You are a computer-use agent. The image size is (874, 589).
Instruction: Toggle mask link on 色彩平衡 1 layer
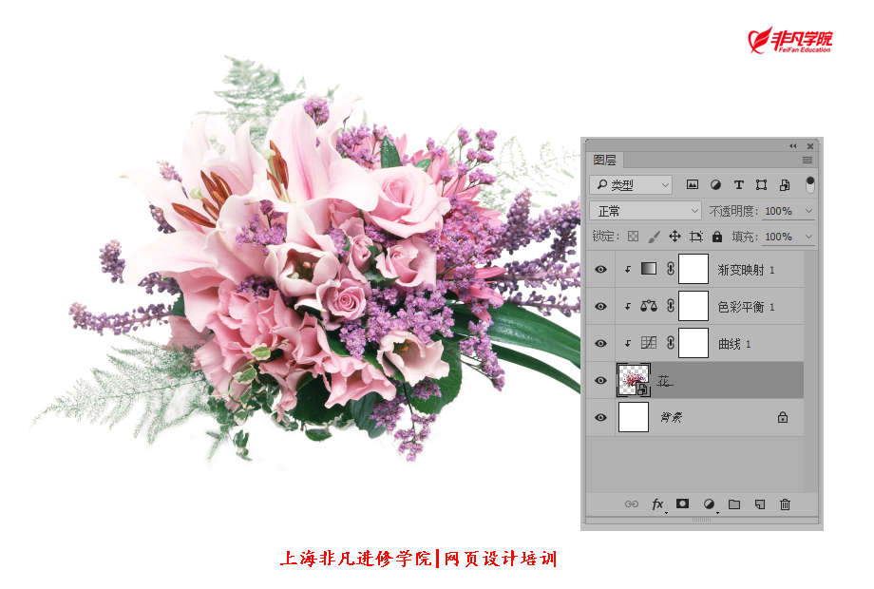(671, 306)
